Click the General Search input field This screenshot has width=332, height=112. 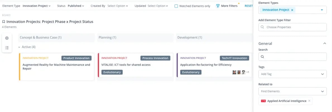[292, 57]
